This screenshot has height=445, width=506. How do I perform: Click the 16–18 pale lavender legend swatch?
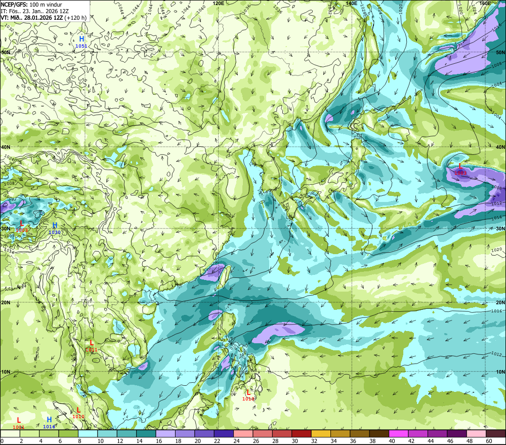point(165,434)
